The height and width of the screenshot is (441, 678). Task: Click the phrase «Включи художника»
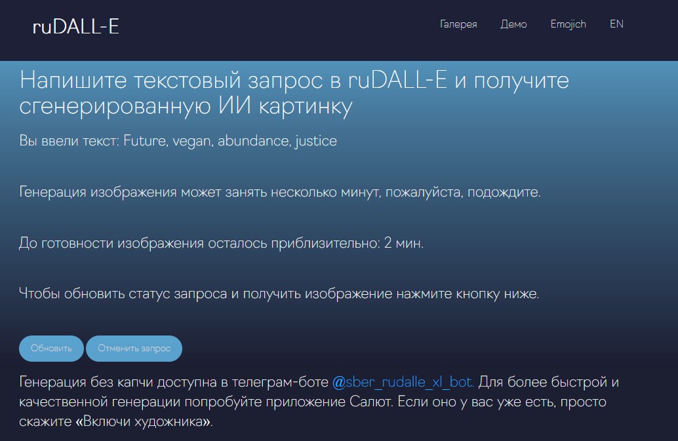click(x=144, y=421)
